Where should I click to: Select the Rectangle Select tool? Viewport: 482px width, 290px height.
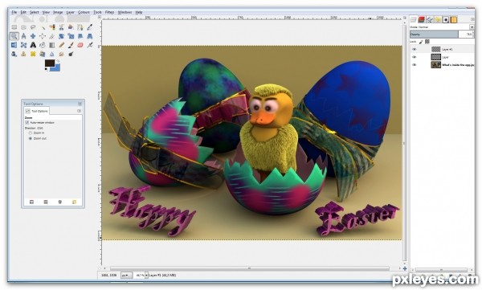point(14,27)
